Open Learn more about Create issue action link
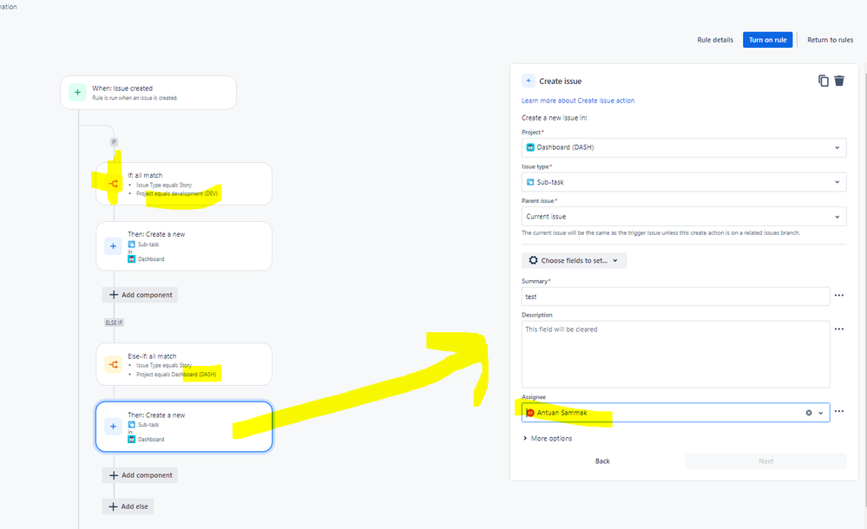 click(578, 101)
